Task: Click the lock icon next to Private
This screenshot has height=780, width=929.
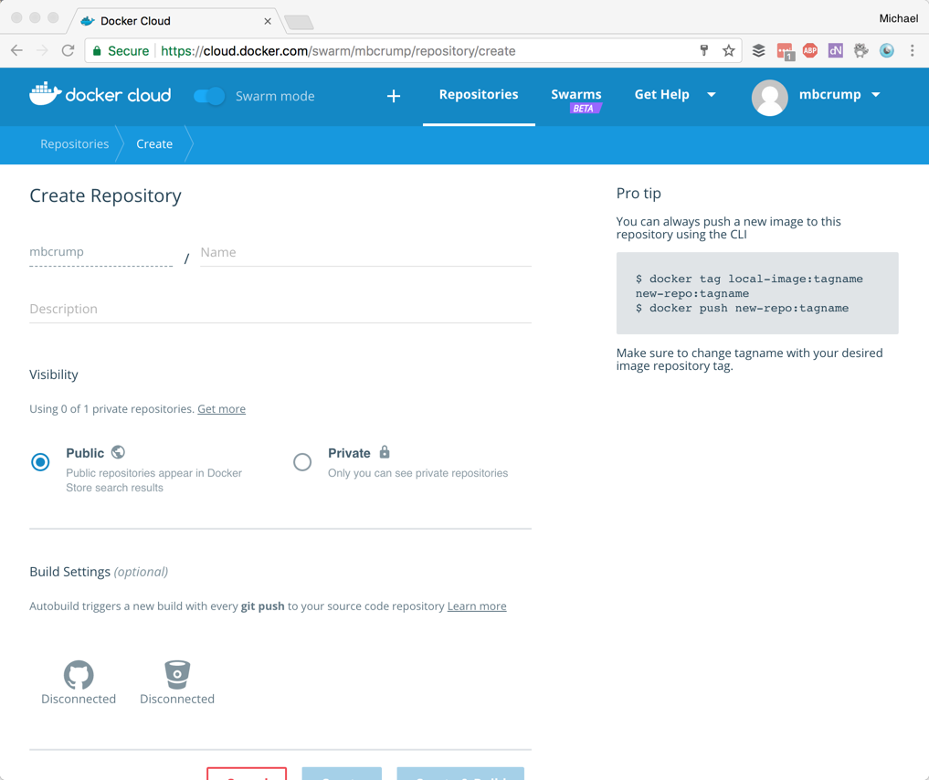Action: 385,452
